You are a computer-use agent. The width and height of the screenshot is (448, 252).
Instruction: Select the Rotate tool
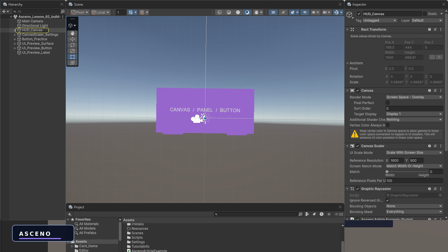coord(72,45)
